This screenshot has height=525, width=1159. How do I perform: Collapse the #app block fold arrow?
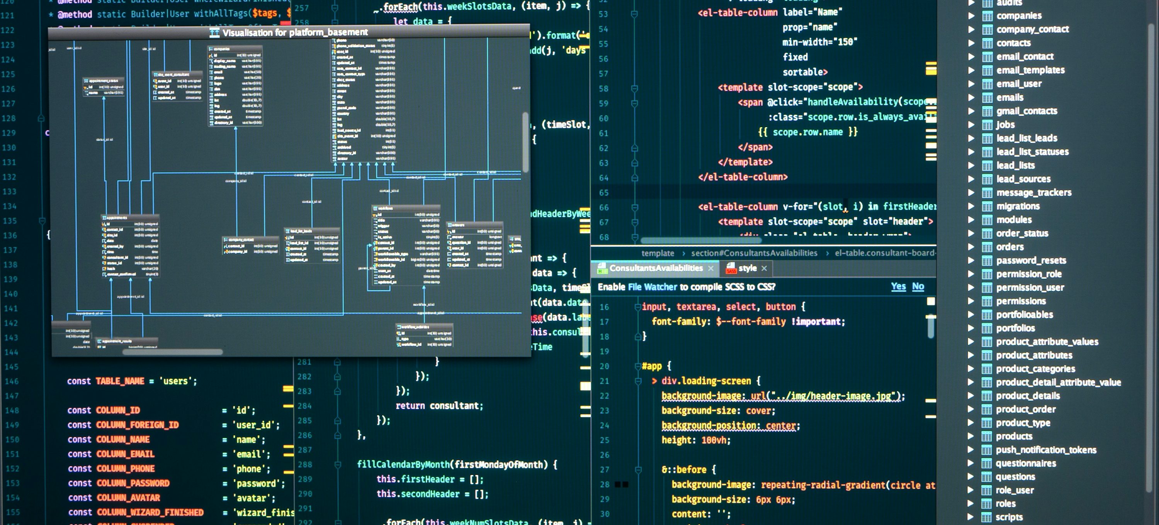639,366
